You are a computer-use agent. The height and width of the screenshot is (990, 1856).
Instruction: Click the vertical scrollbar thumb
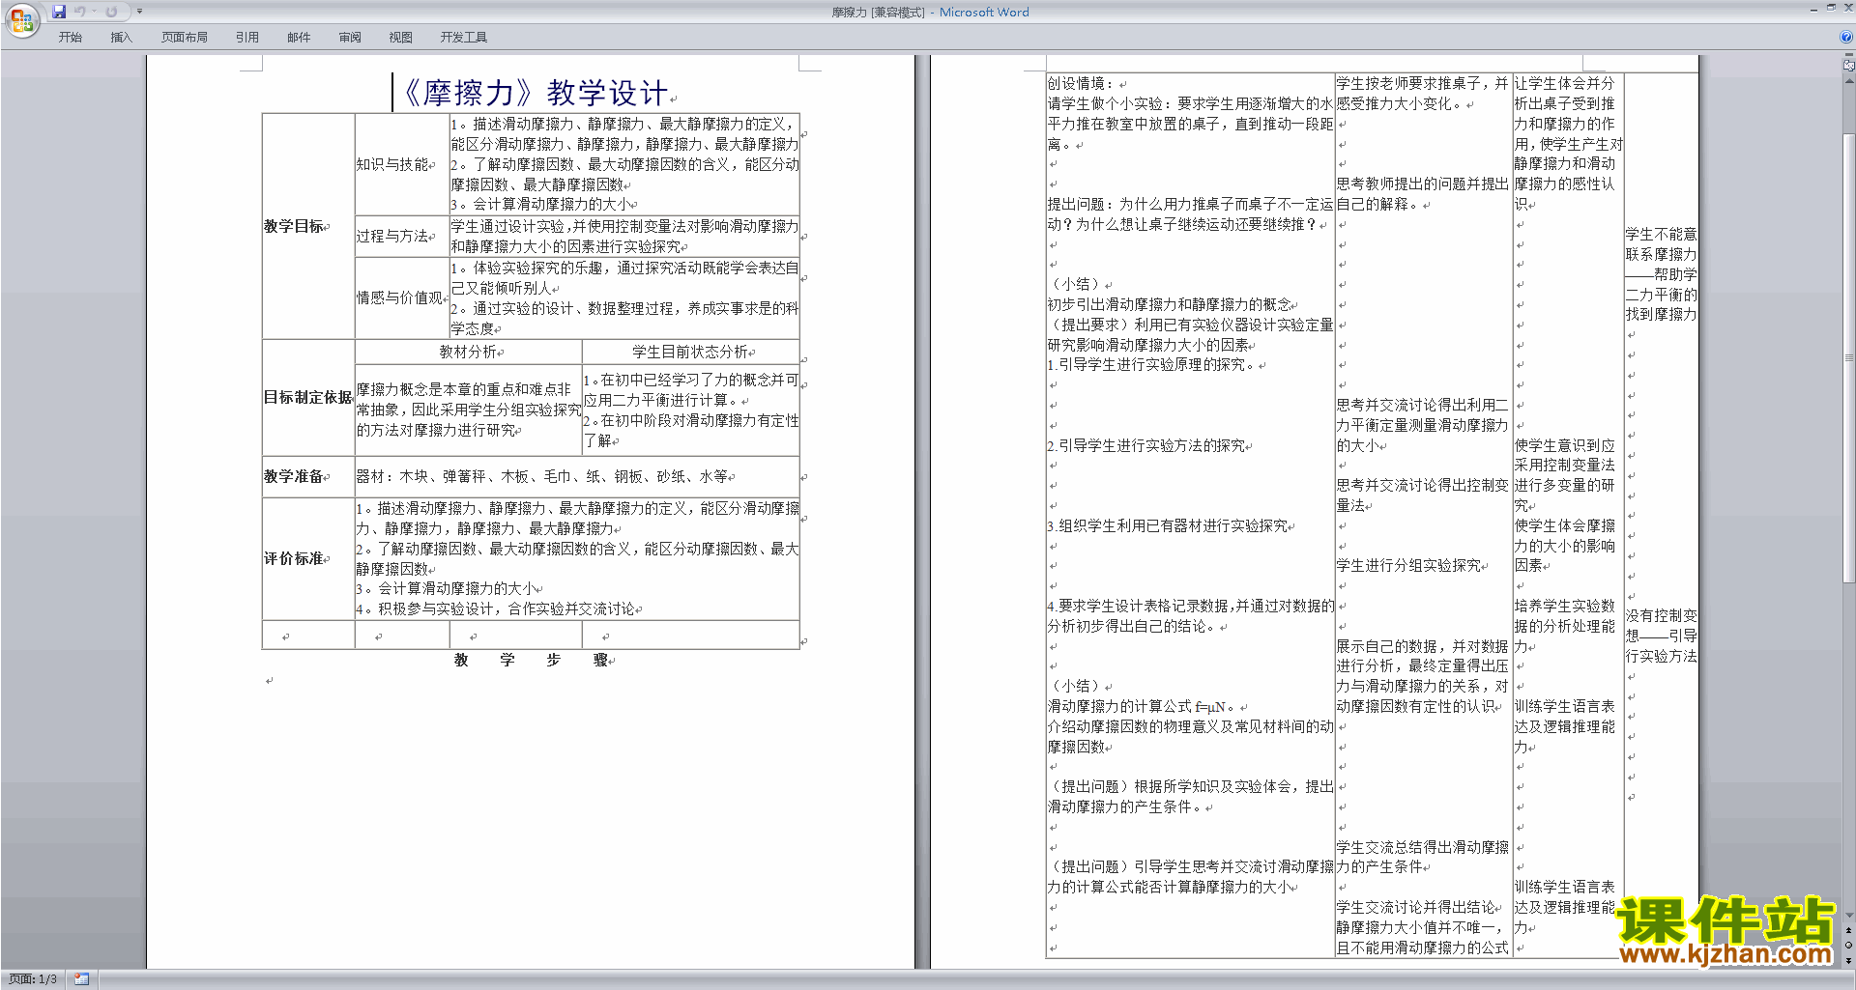[x=1849, y=357]
